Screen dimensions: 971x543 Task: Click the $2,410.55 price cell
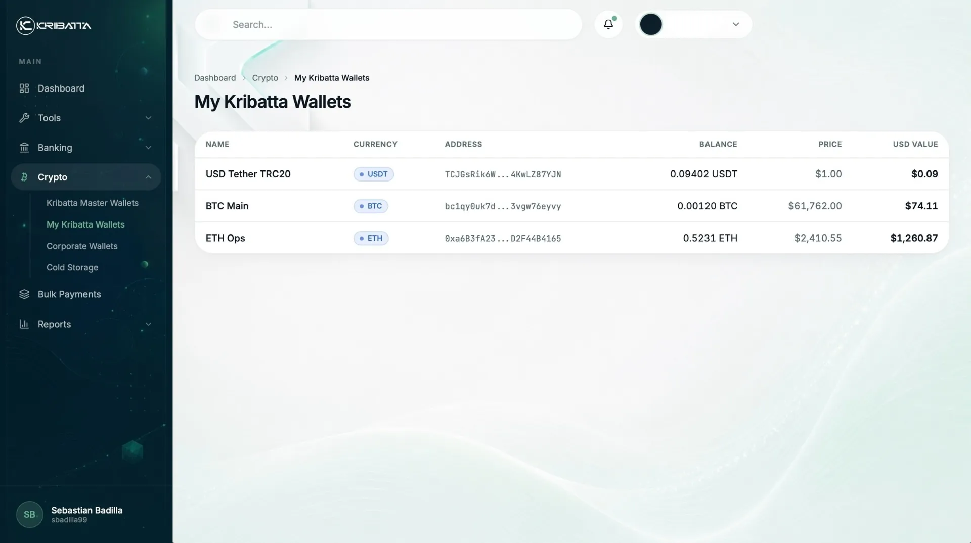click(x=818, y=238)
